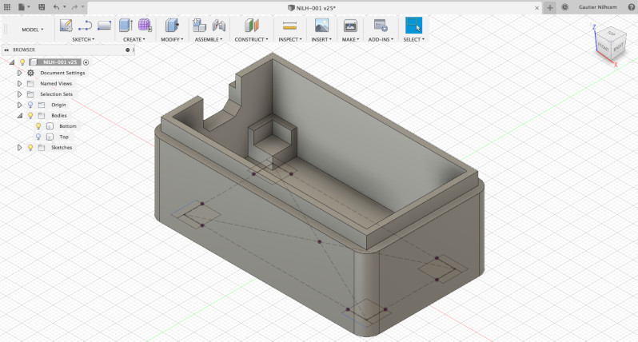Open the Gautier Nilhcem account menu

(x=598, y=7)
